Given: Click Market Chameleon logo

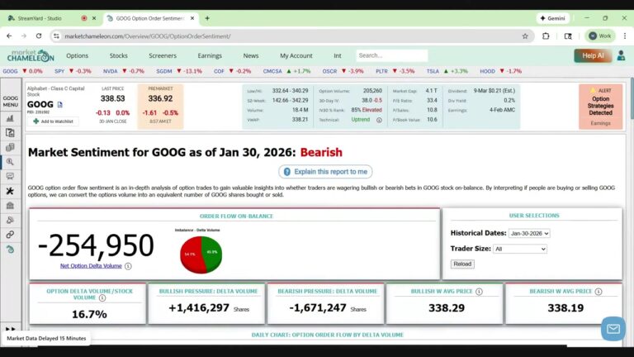Looking at the screenshot, I should coord(31,56).
